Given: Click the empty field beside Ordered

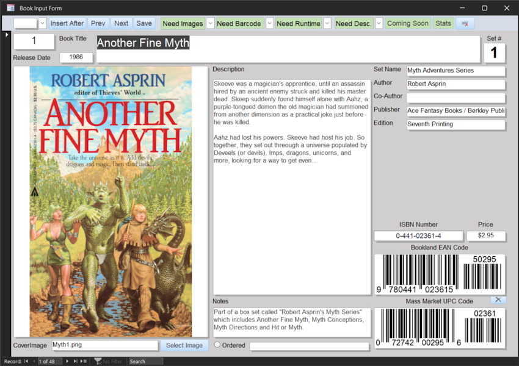Looking at the screenshot, I should 309,346.
